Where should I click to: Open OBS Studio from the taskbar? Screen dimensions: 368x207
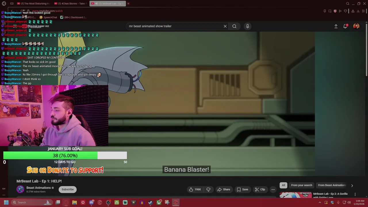point(108,202)
